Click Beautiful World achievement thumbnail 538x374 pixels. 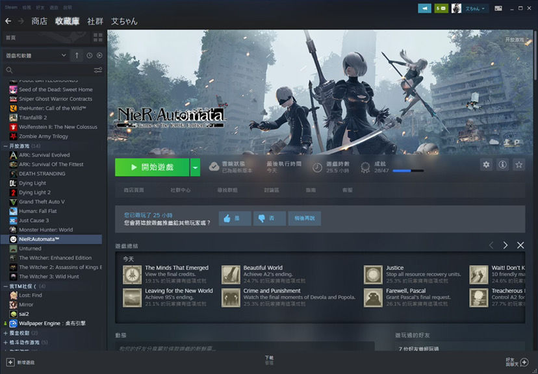[231, 275]
